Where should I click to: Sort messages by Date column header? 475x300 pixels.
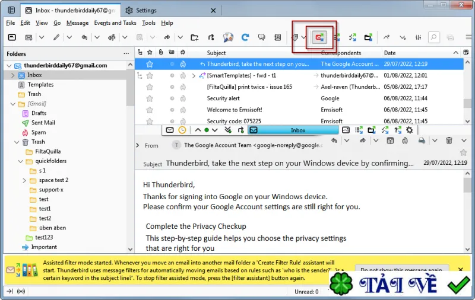(x=390, y=53)
